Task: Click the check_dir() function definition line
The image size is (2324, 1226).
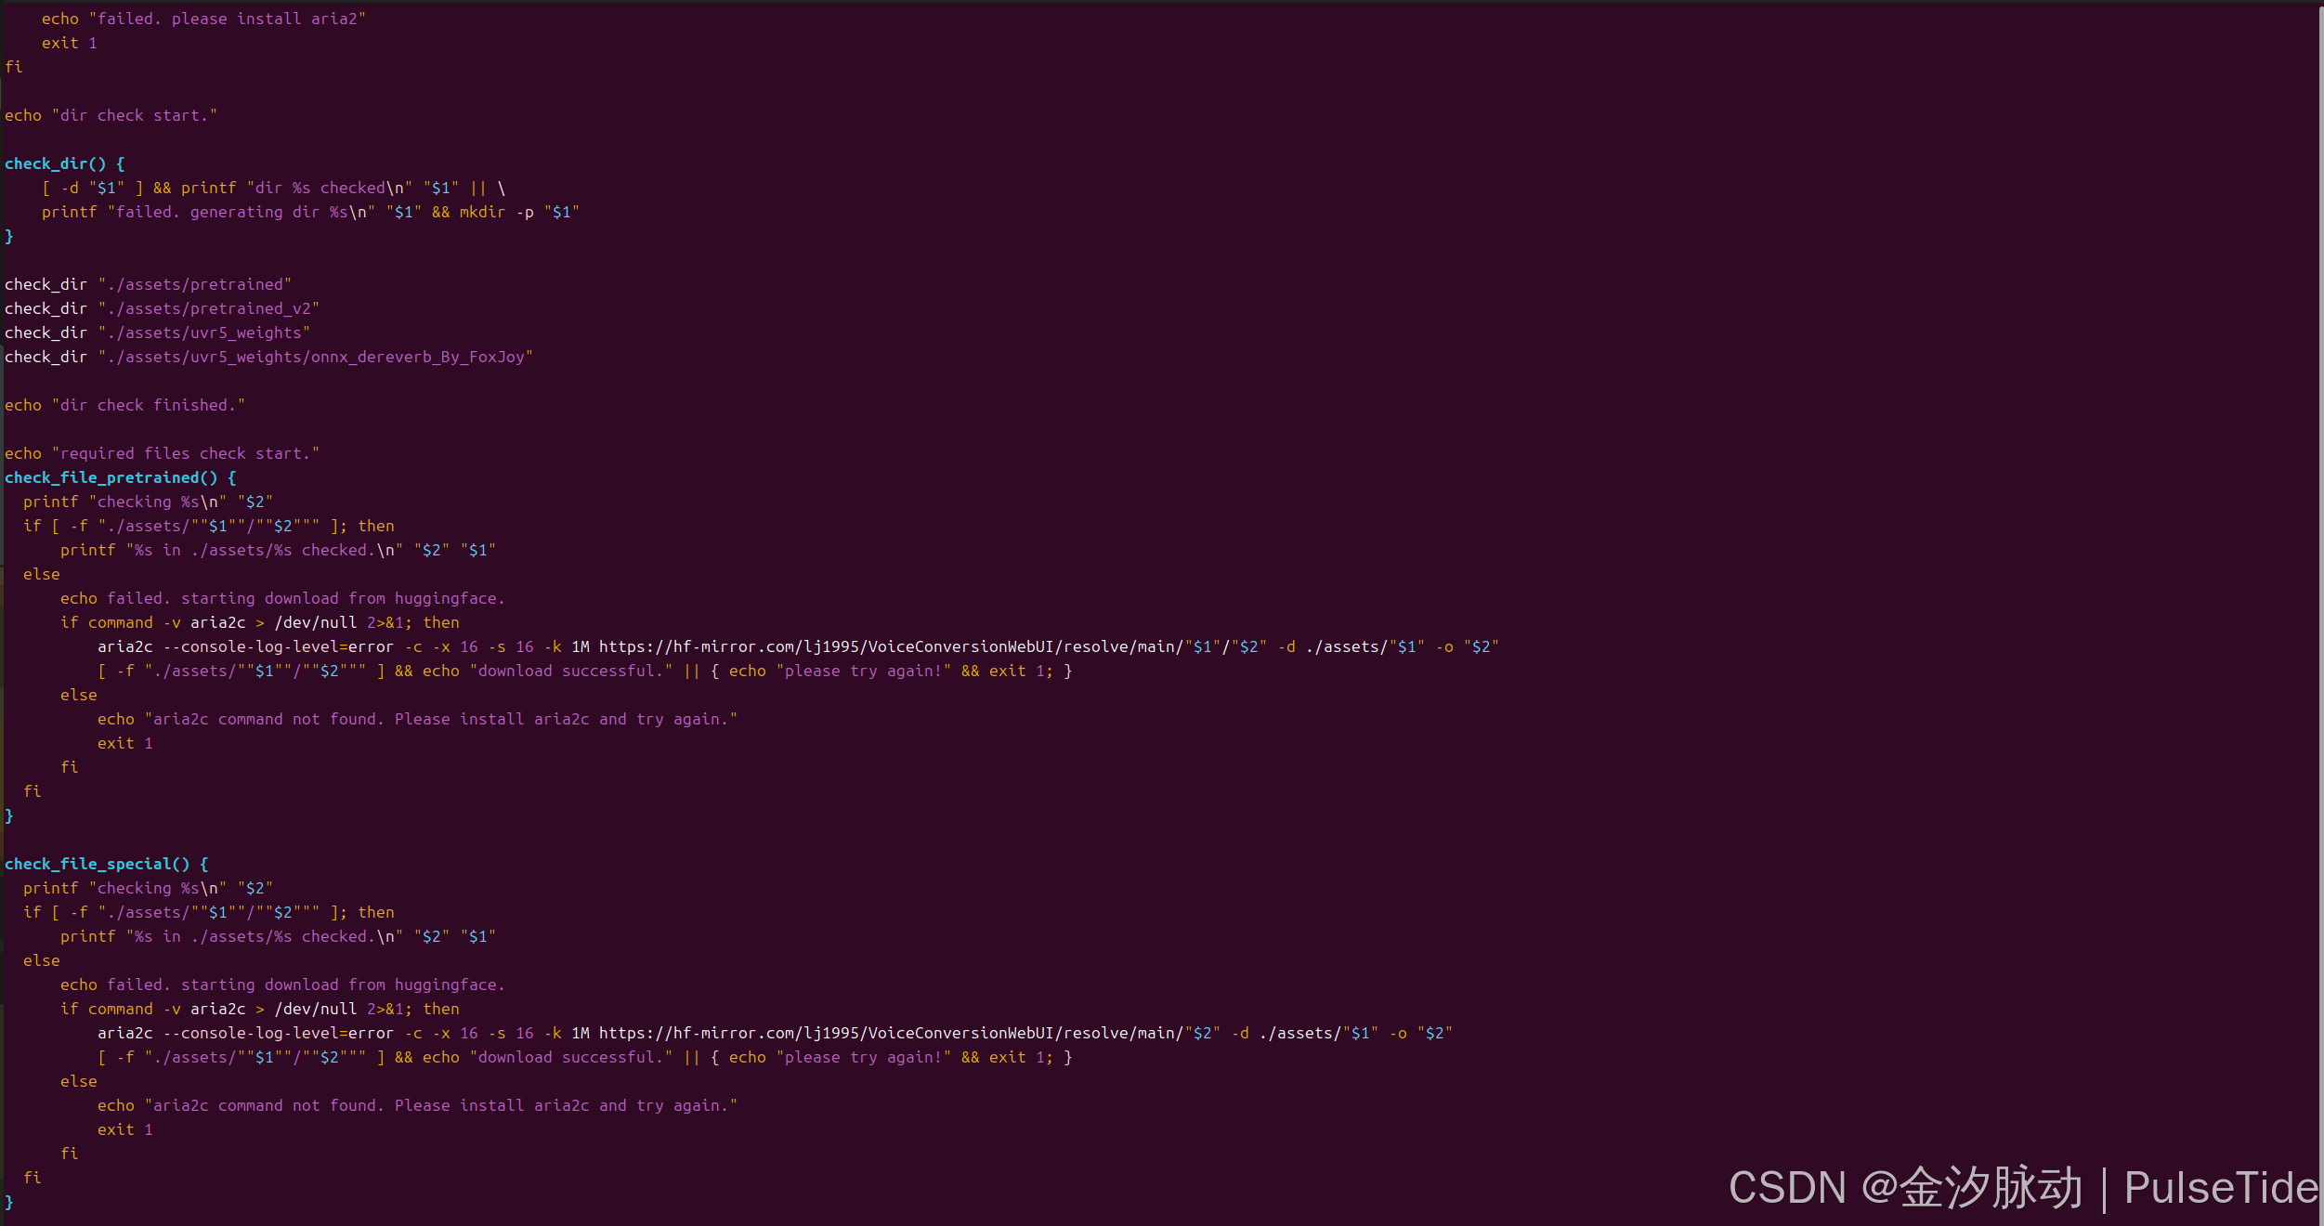Action: pyautogui.click(x=64, y=163)
